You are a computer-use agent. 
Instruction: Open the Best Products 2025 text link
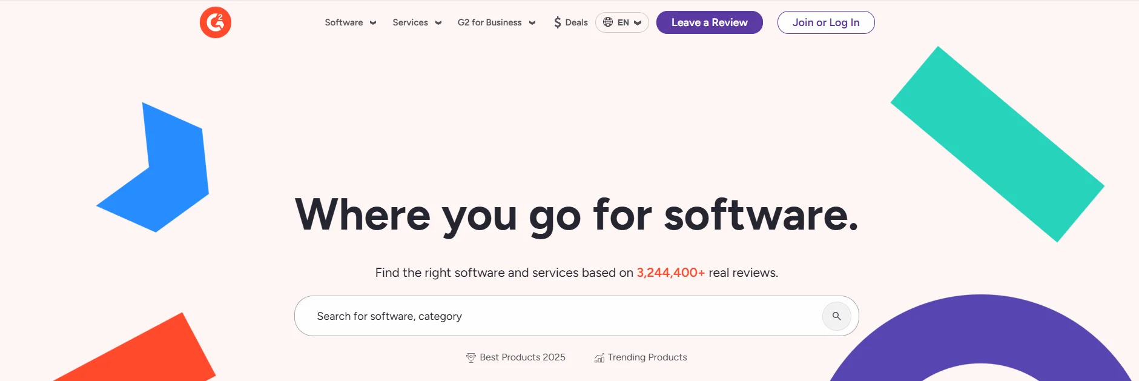point(523,357)
